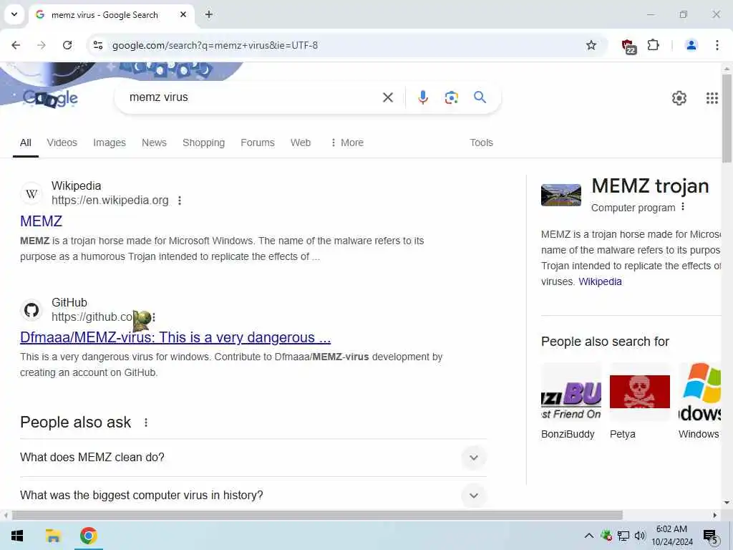Open options for the GitHub result

click(x=154, y=317)
